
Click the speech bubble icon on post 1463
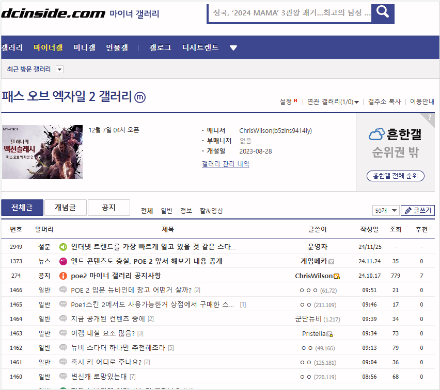[63, 333]
